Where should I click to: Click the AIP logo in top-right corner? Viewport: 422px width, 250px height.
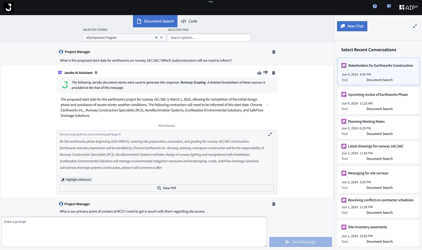tap(408, 7)
